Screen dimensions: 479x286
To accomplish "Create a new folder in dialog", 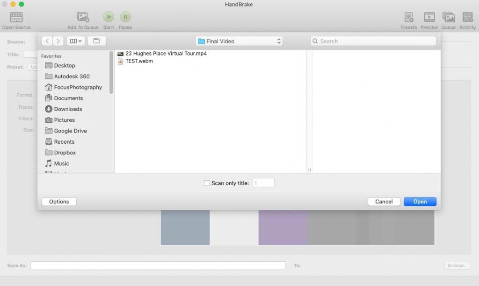I will [97, 41].
